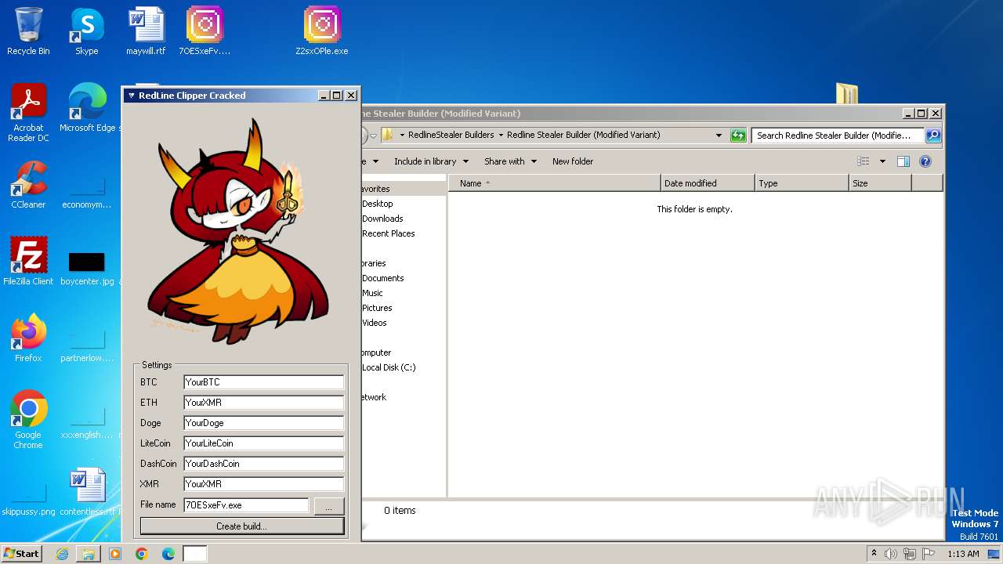Select Music in the navigation pane
Screen dimensions: 1003x564
[372, 293]
